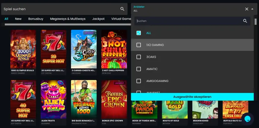Screen dimensions: 259x128
Task: Click the category tabs horizontal scrollbar
Action: 68,25
